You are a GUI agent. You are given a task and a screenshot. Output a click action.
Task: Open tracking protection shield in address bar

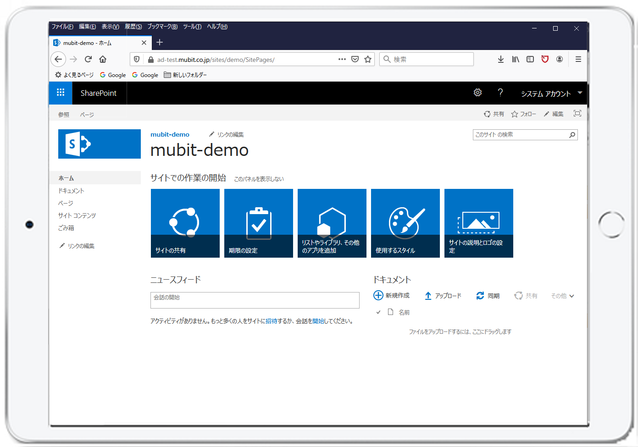[x=137, y=59]
